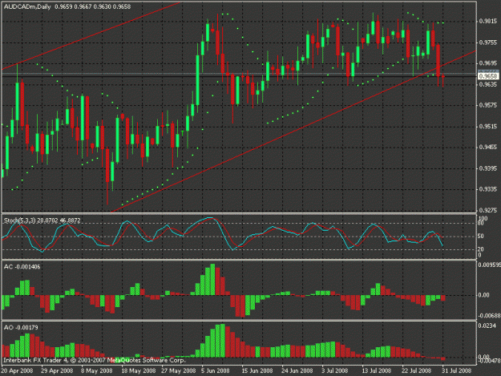The height and width of the screenshot is (376, 501).
Task: Select the 0.9395 price axis label
Action: 487,168
